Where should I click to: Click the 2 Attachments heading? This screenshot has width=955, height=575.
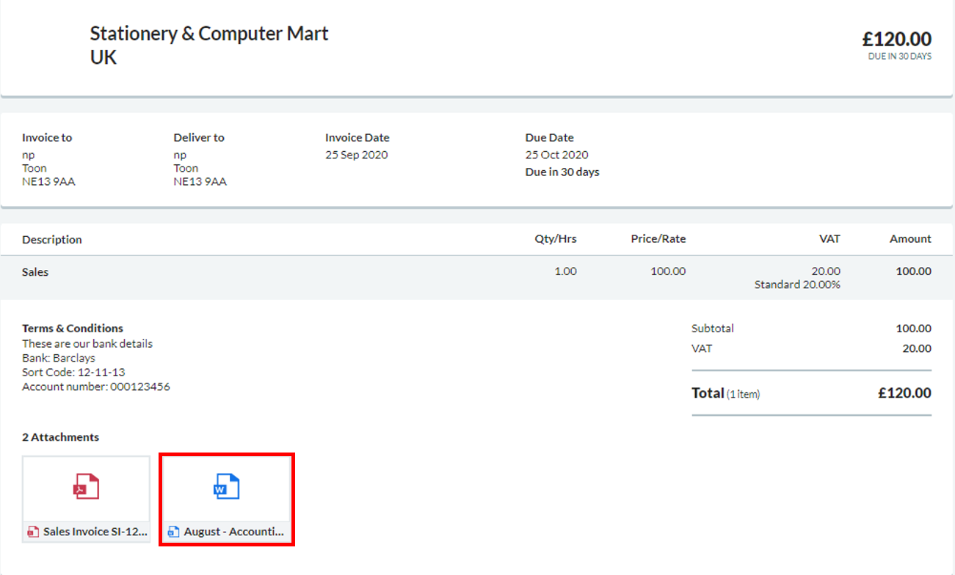click(60, 437)
